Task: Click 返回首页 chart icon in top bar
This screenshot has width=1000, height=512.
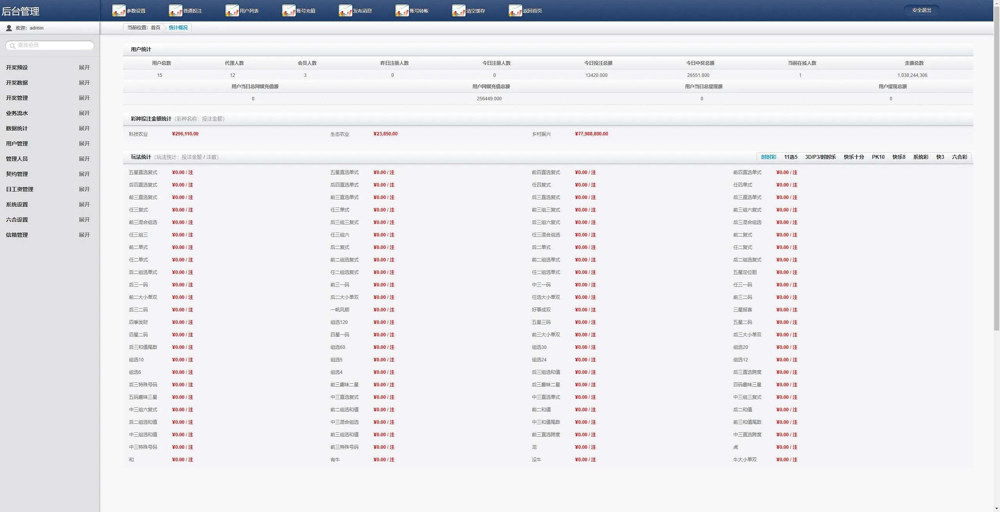Action: point(515,11)
